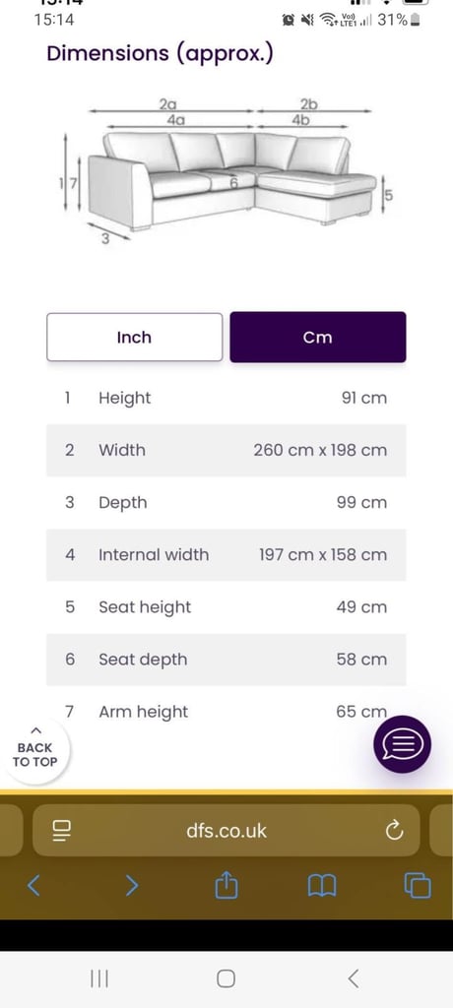The height and width of the screenshot is (1008, 453).
Task: Open the share sheet icon
Action: (x=226, y=885)
